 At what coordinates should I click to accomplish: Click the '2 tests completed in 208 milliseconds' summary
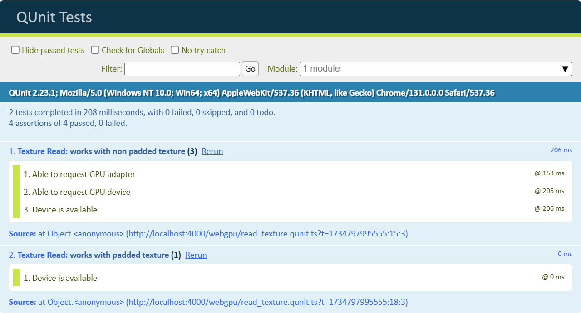tap(142, 112)
